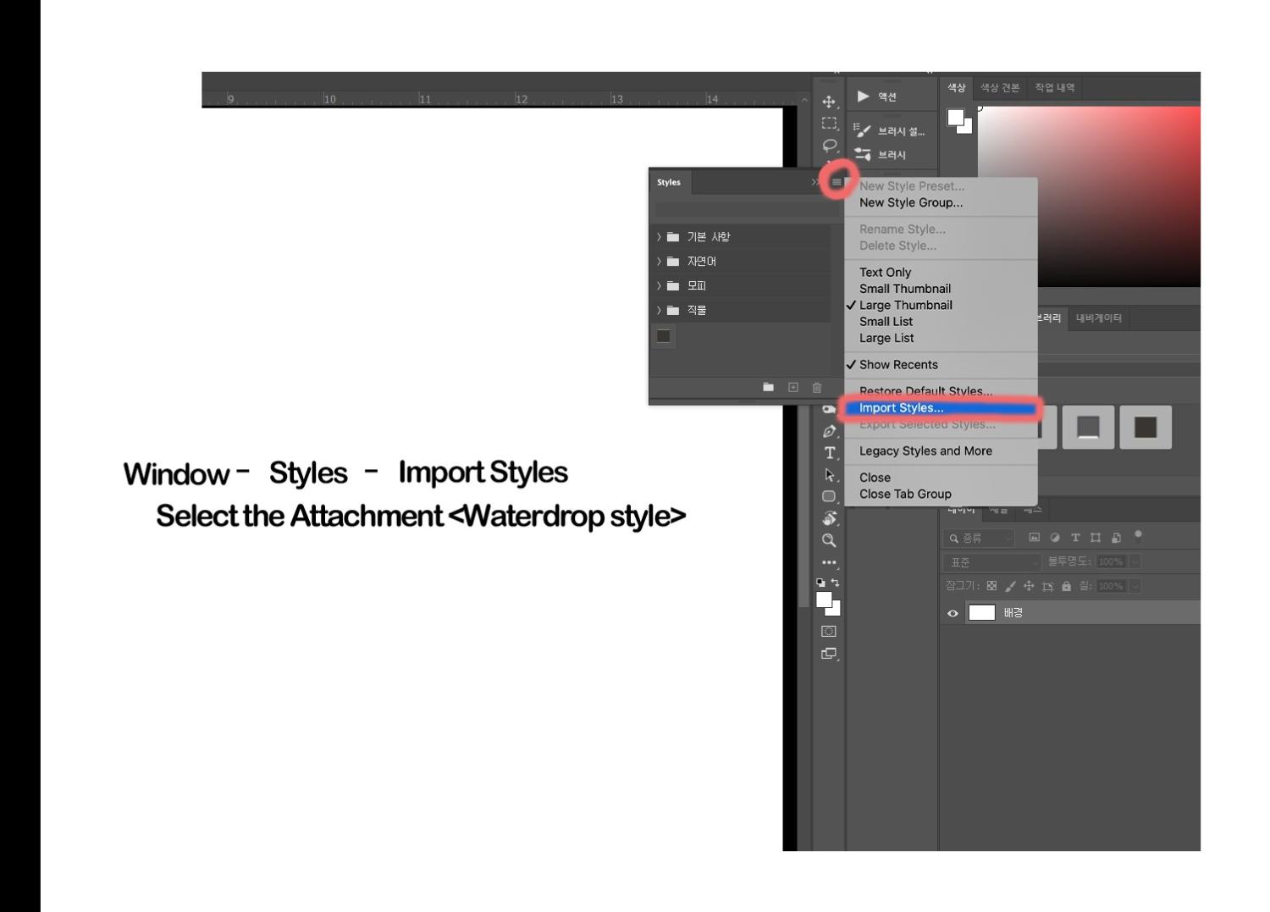Click Create new style plus icon
The image size is (1270, 912).
pos(793,387)
